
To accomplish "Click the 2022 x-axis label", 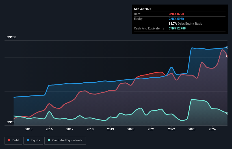I will 172,129.
